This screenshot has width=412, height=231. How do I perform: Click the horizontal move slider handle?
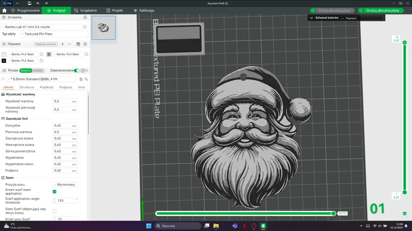tap(333, 213)
